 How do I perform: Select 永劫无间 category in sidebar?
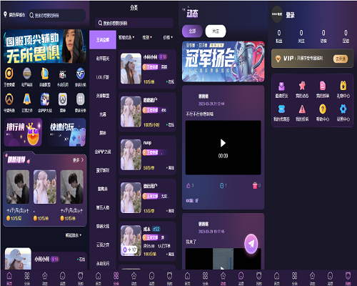click(103, 263)
